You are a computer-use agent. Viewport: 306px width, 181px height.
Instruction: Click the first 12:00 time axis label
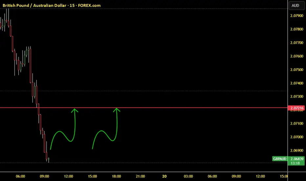coord(68,176)
